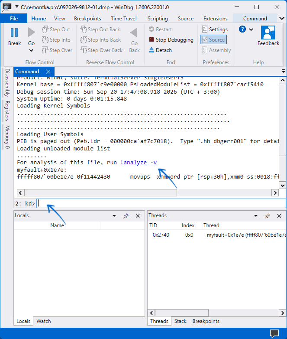Open the title bar quick access dropdown
Viewport: 287px width, 339px height.
(16, 7)
